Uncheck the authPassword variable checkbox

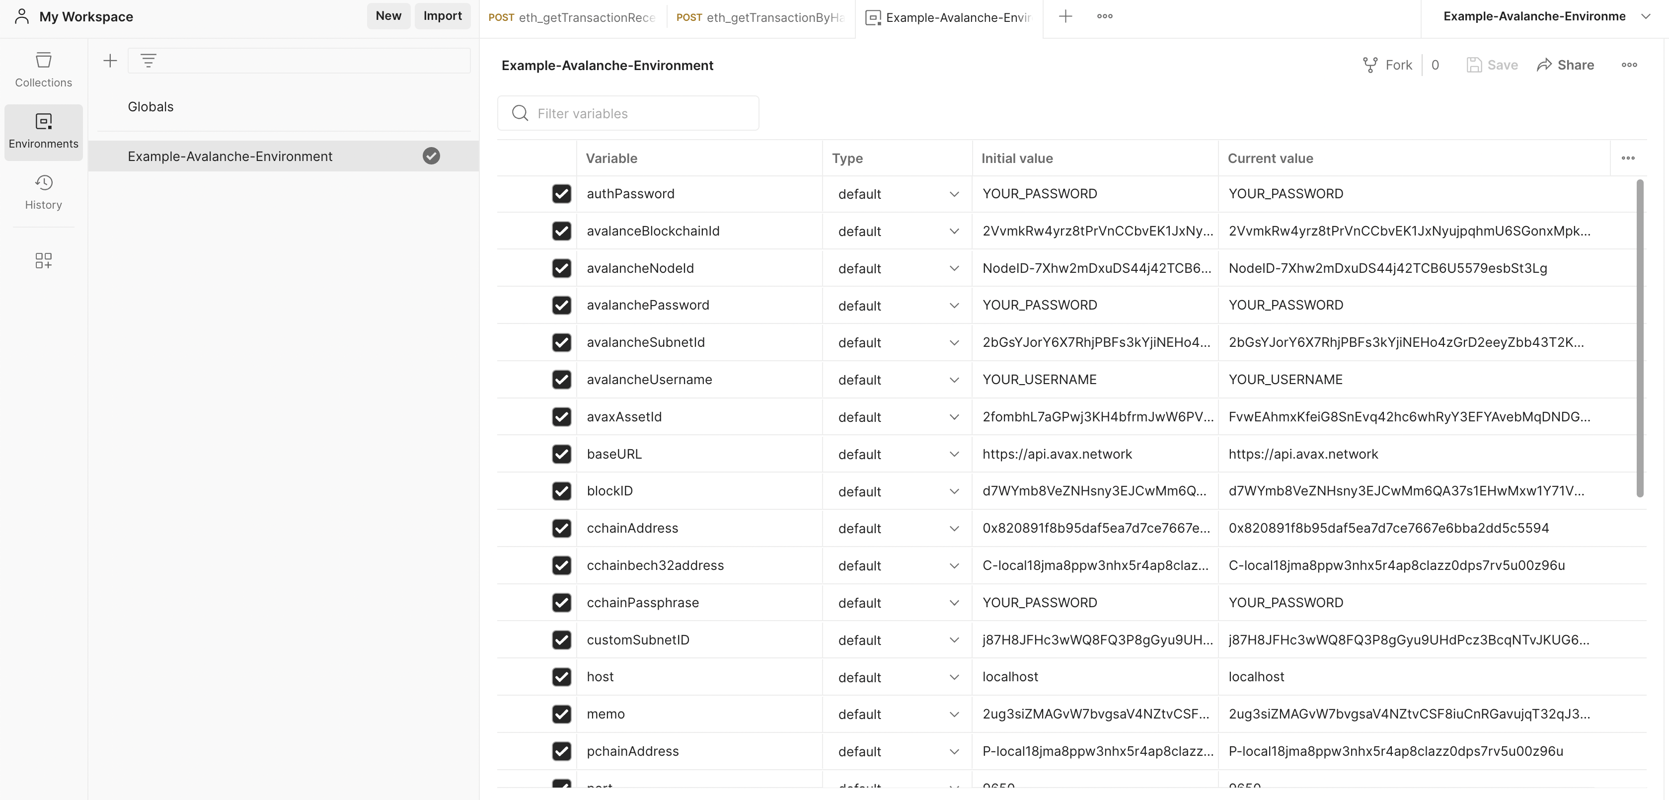click(x=561, y=194)
